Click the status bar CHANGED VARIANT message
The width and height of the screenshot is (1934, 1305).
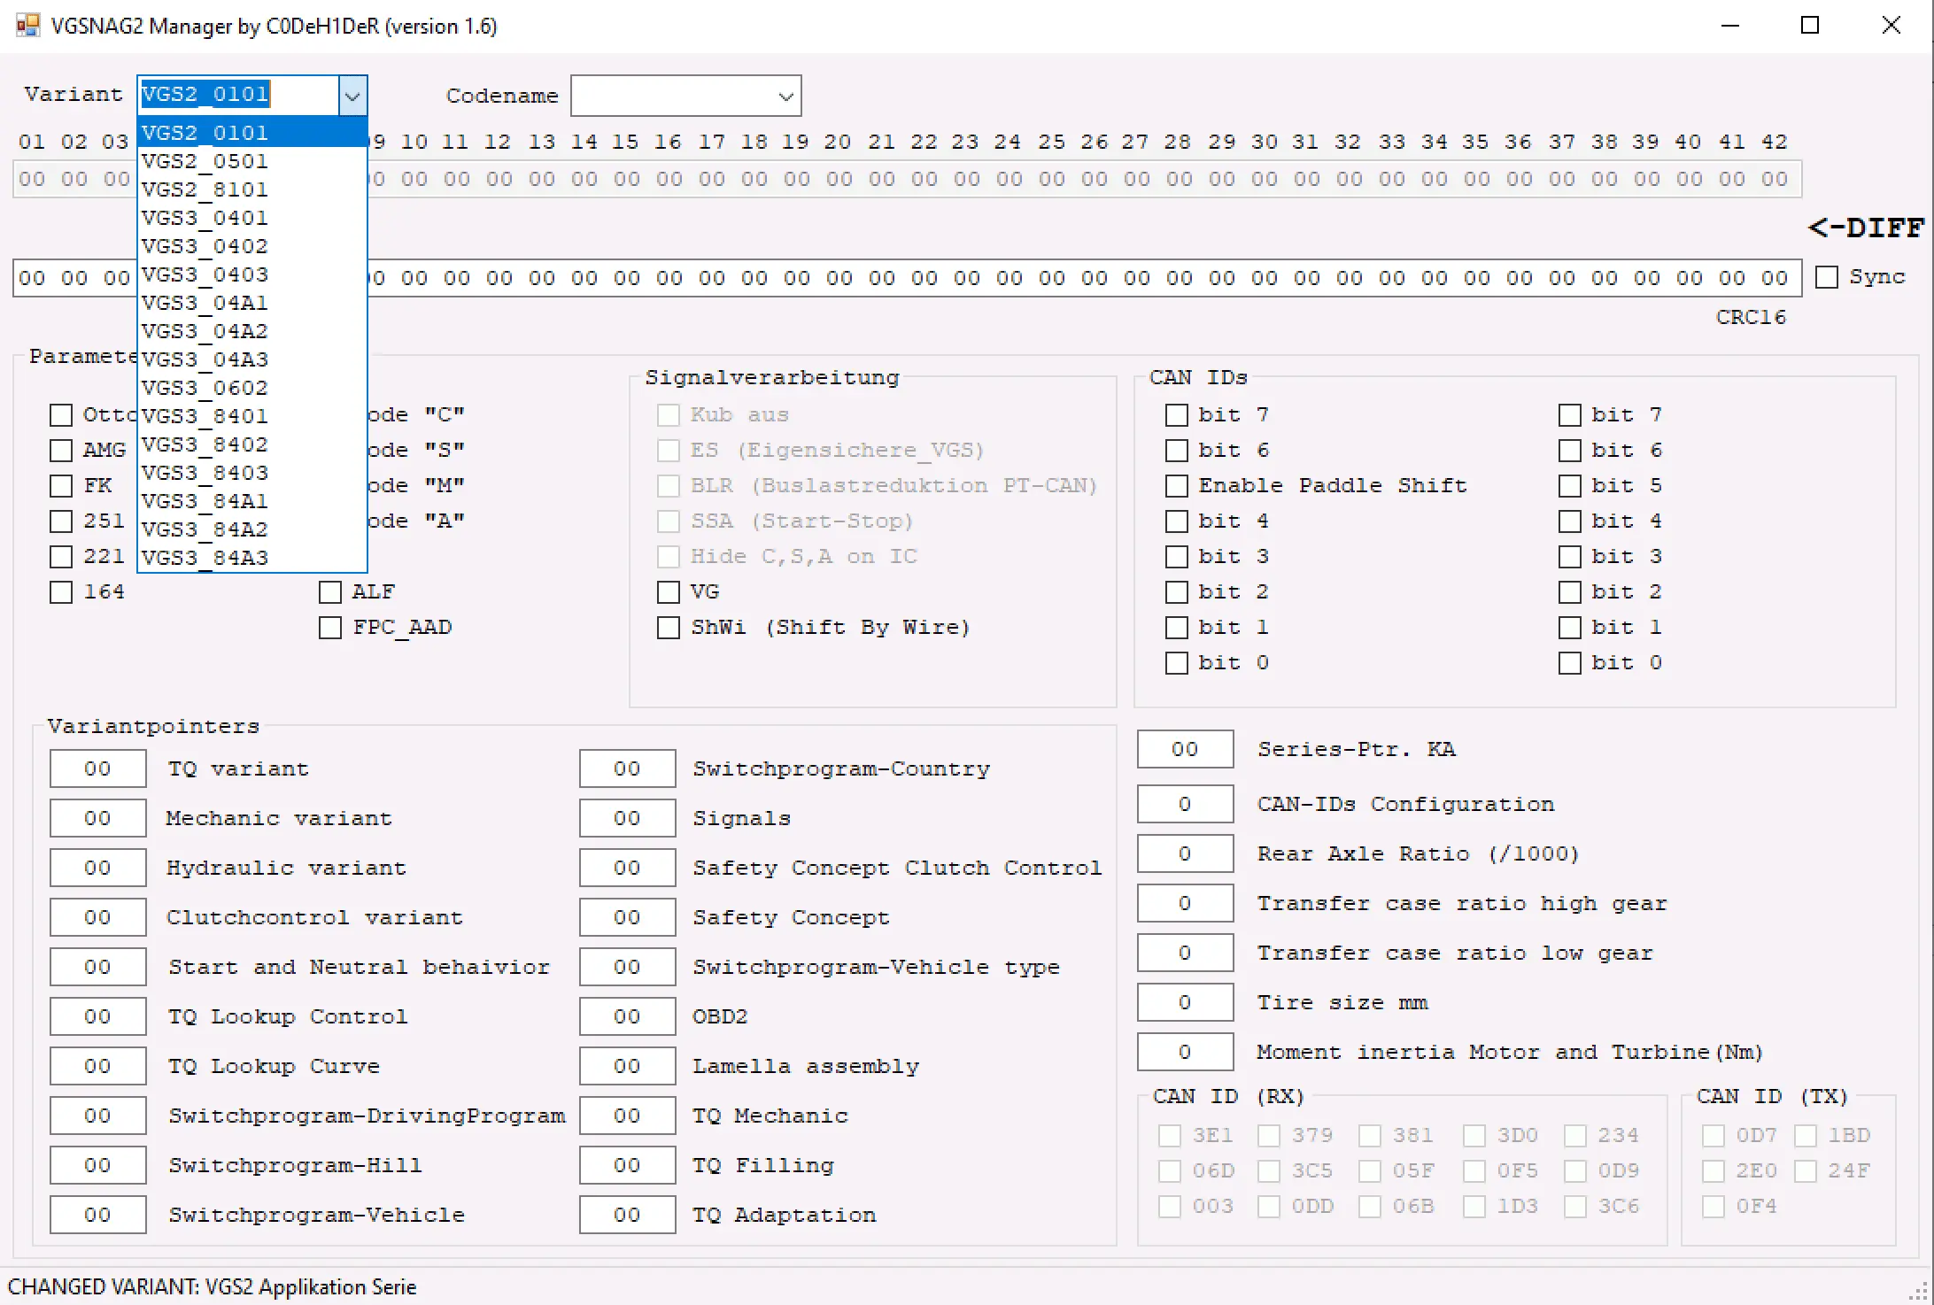click(212, 1286)
